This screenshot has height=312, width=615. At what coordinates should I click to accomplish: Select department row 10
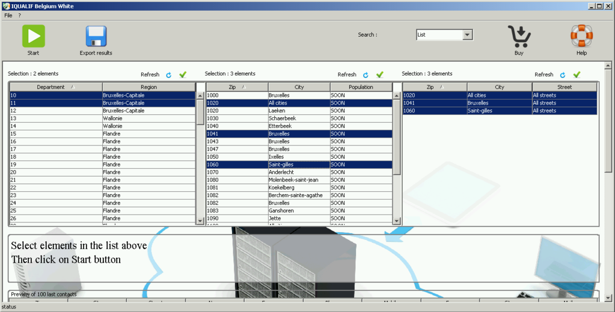(102, 96)
